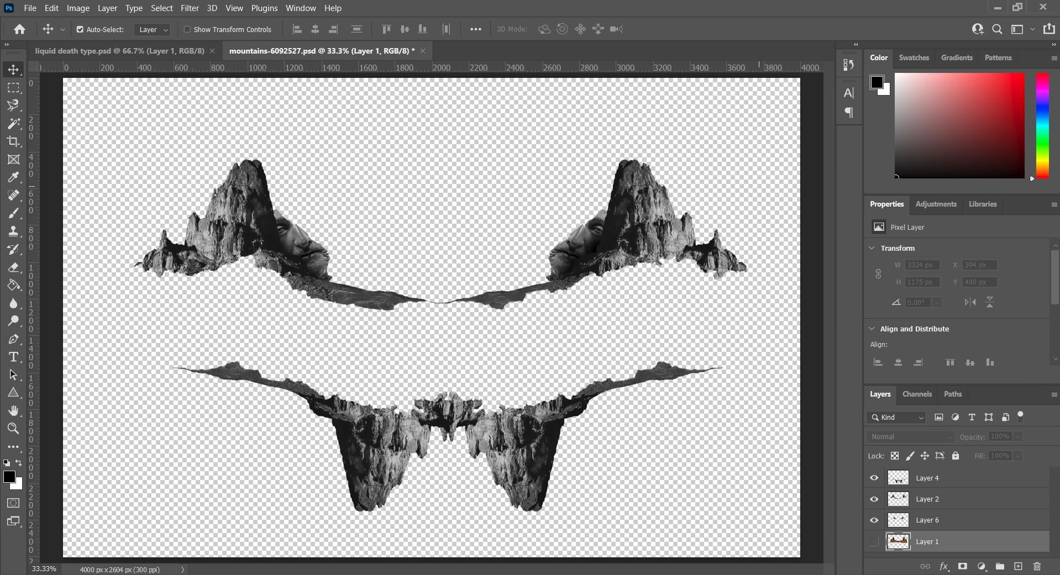The width and height of the screenshot is (1060, 575).
Task: Show Layer 1 visibility box
Action: coord(874,541)
